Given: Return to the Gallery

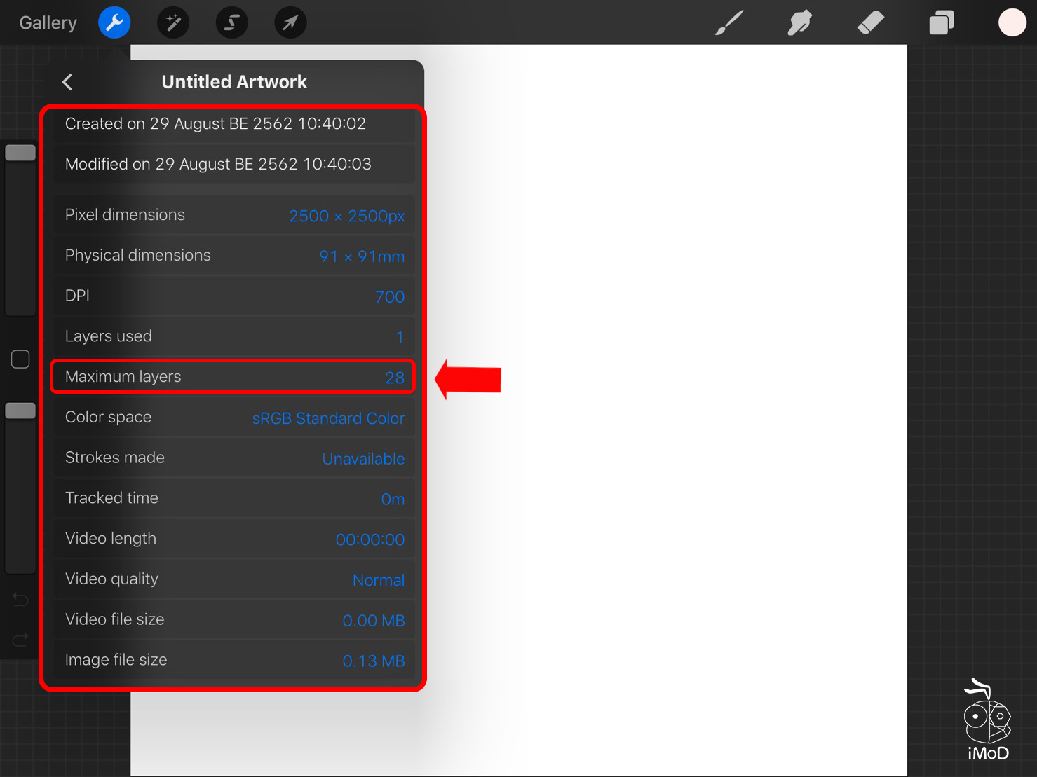Looking at the screenshot, I should pyautogui.click(x=46, y=22).
